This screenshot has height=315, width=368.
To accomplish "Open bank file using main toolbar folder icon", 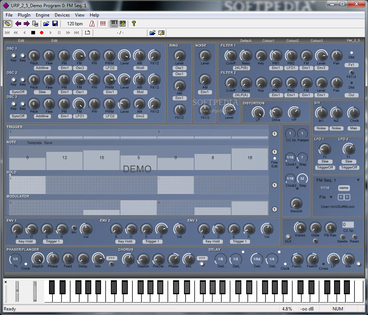I will coord(46,23).
